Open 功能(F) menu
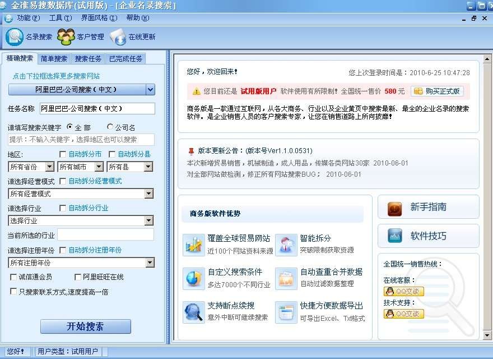The image size is (493, 359). (x=29, y=18)
